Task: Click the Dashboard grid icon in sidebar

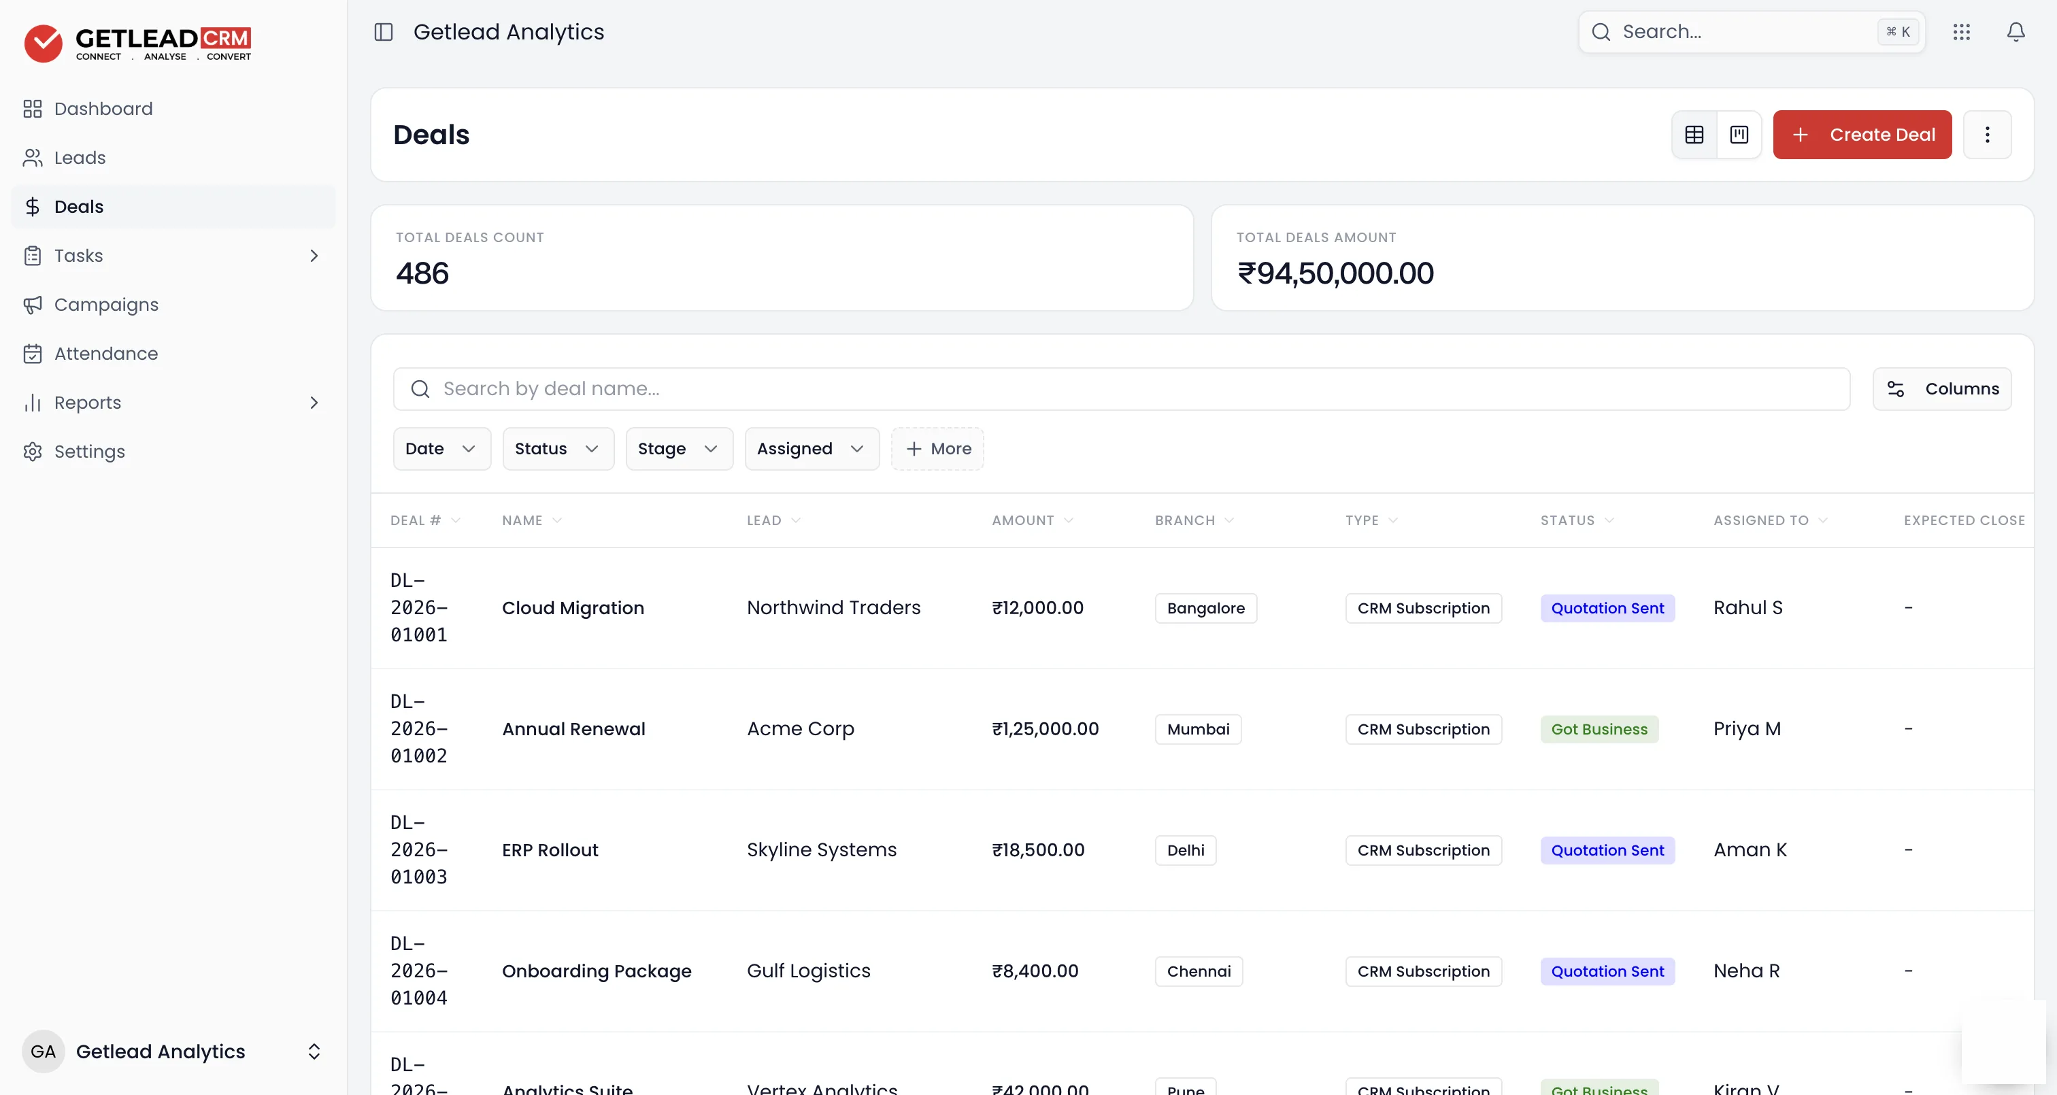Action: [x=33, y=109]
